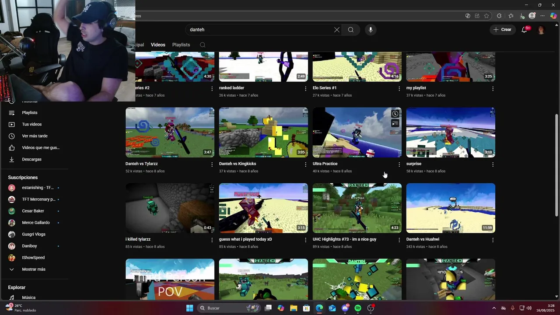Add page to favorites with star icon

pos(486,16)
